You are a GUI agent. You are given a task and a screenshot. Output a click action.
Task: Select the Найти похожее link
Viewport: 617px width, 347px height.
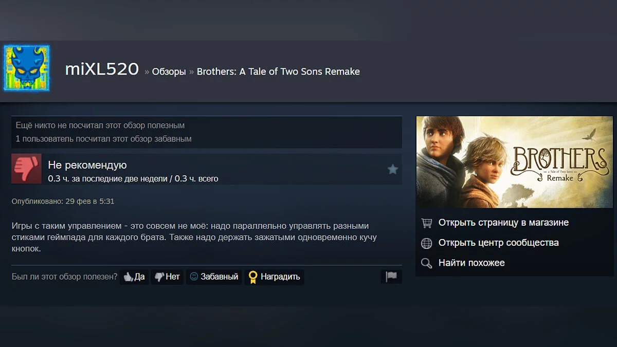pyautogui.click(x=471, y=263)
